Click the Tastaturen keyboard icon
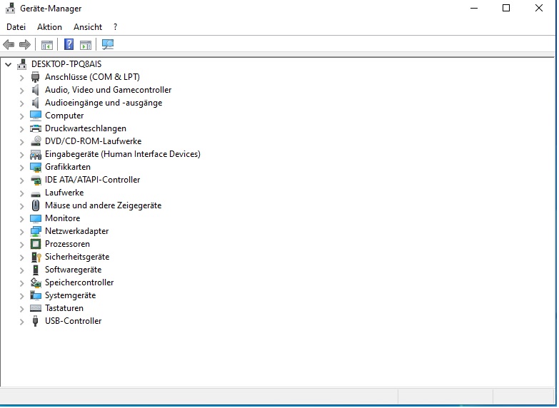The width and height of the screenshot is (559, 408). click(36, 308)
